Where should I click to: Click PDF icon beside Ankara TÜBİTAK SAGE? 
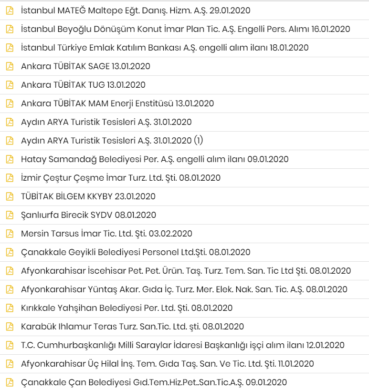10,66
